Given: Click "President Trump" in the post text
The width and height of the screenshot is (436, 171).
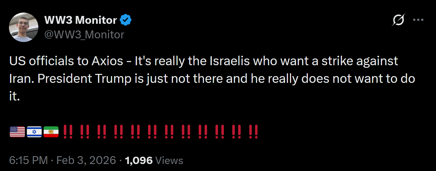Looking at the screenshot, I should [84, 79].
